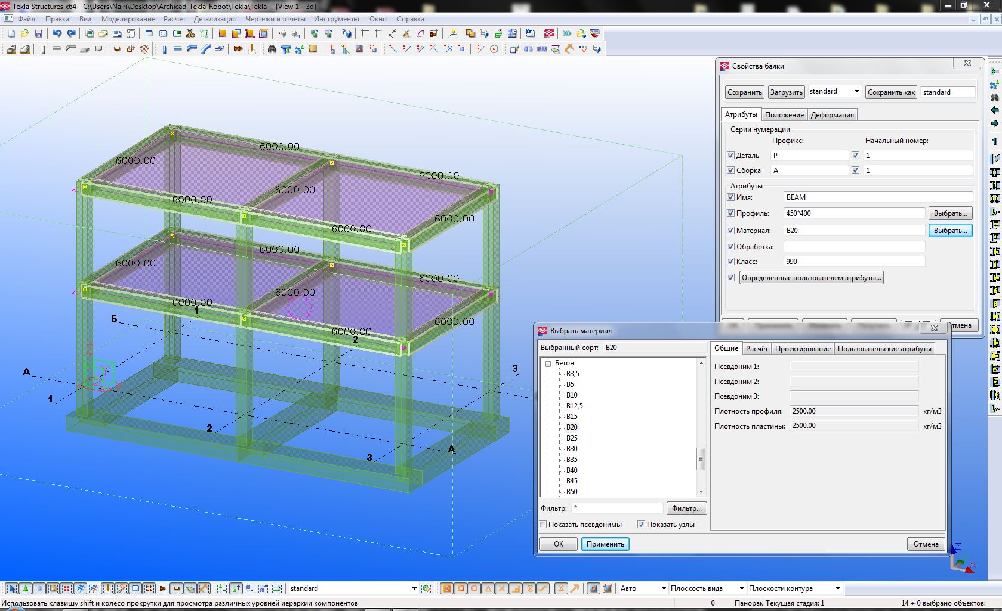Screen dimensions: 1002x611
Task: Click the Фильтр text input field
Action: 617,508
